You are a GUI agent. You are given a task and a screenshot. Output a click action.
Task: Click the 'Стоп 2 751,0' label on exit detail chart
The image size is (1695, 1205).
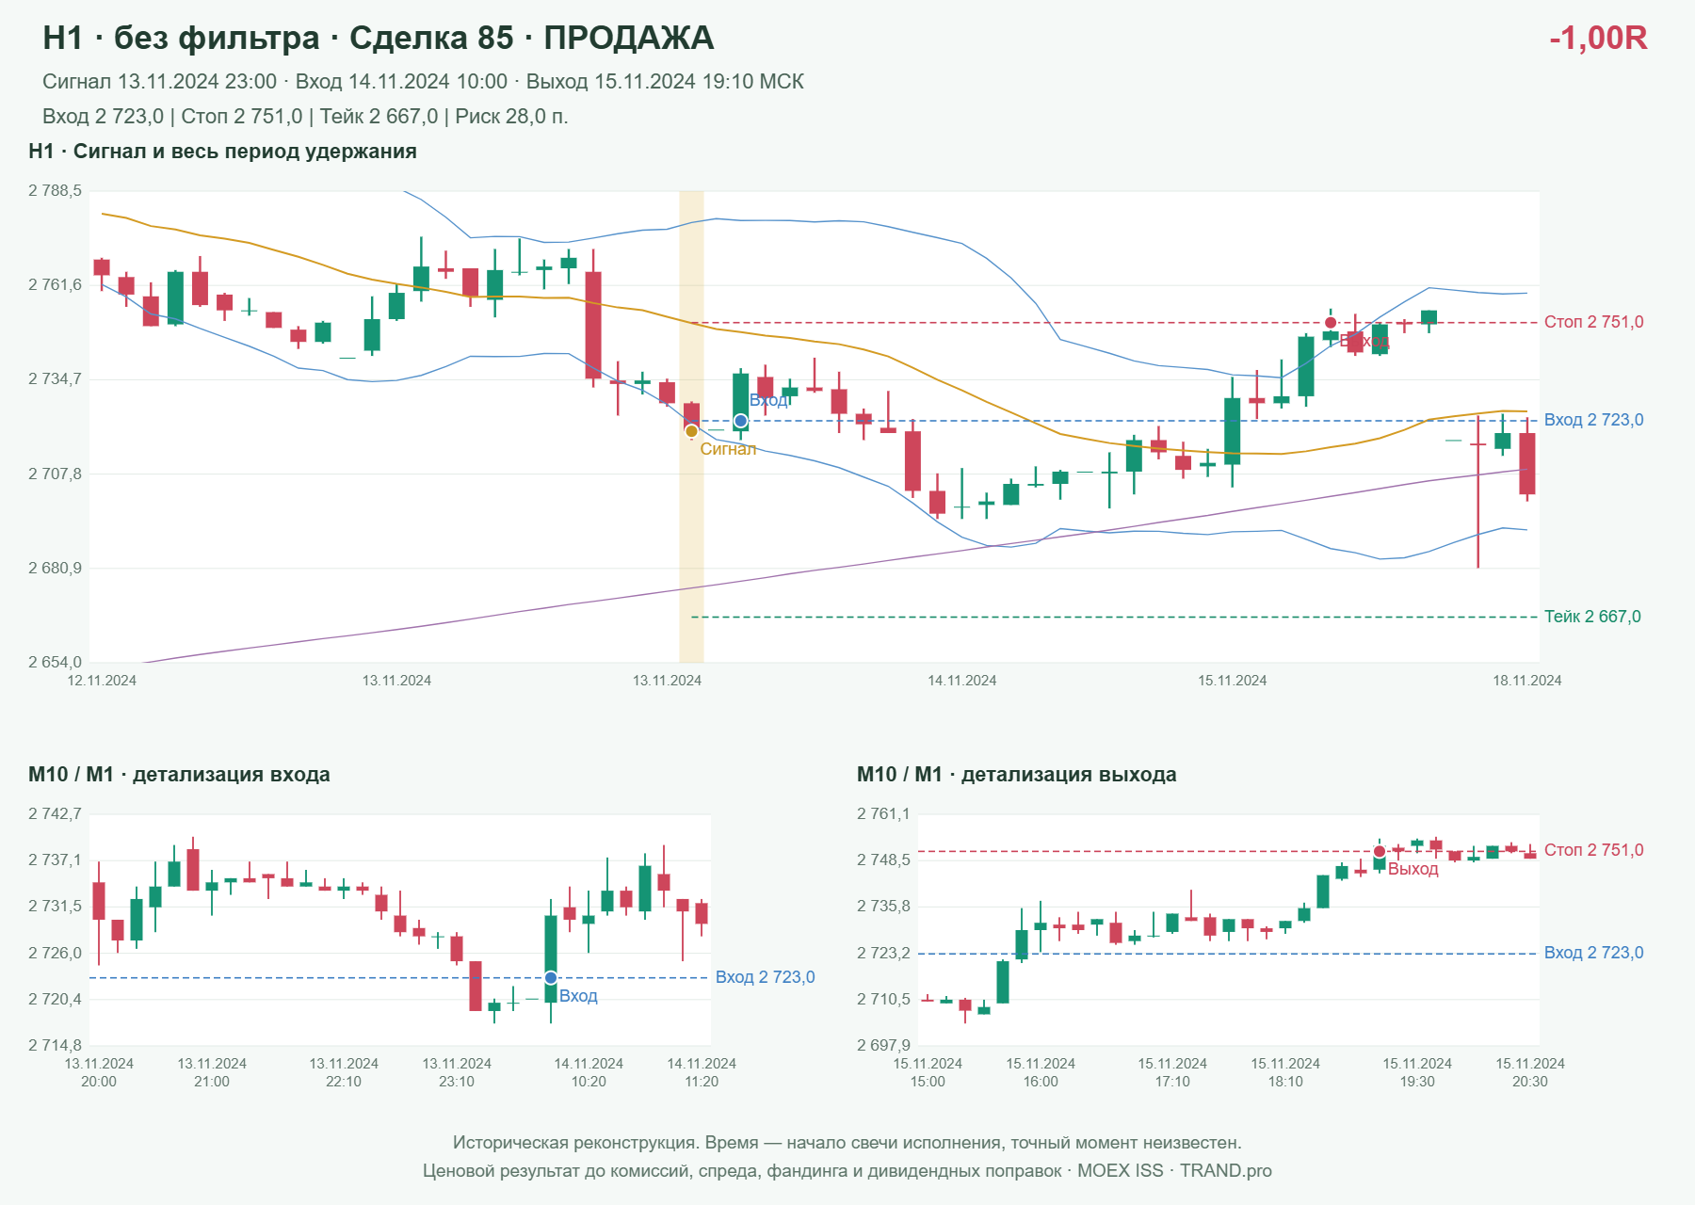pyautogui.click(x=1593, y=850)
